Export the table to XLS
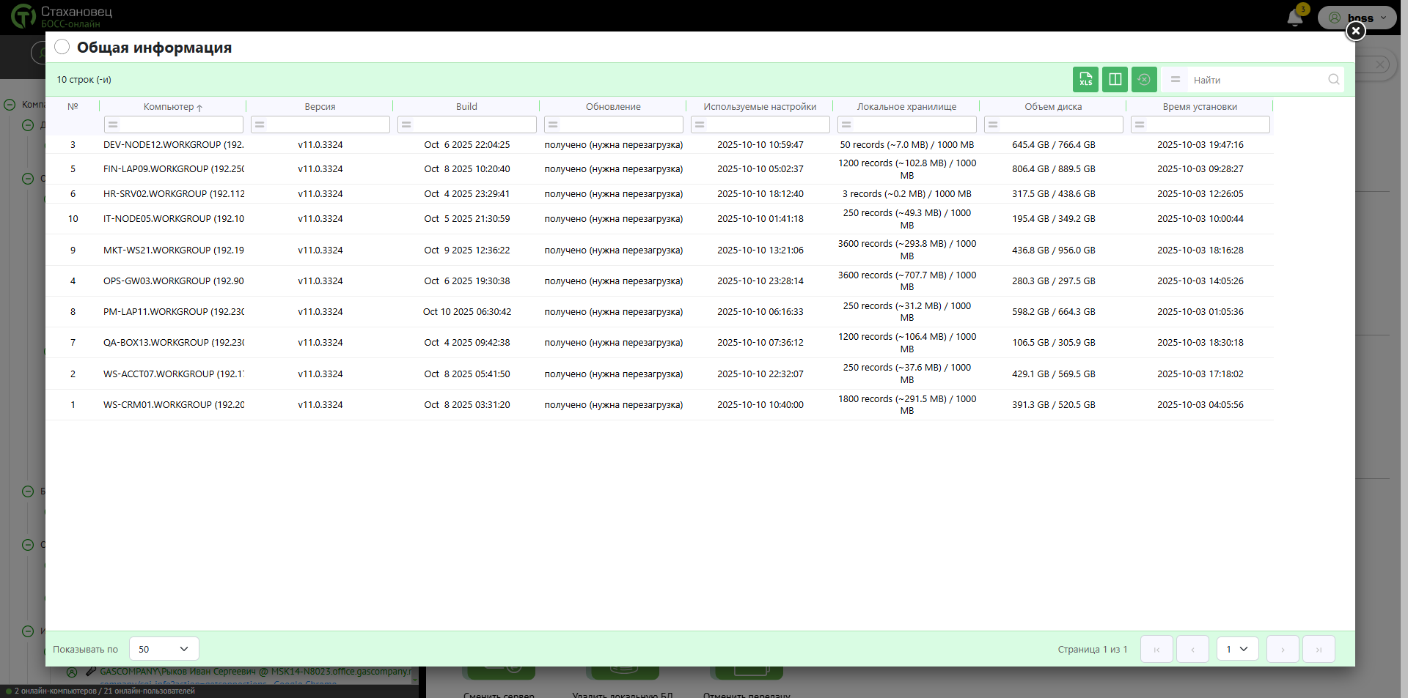 coord(1085,79)
